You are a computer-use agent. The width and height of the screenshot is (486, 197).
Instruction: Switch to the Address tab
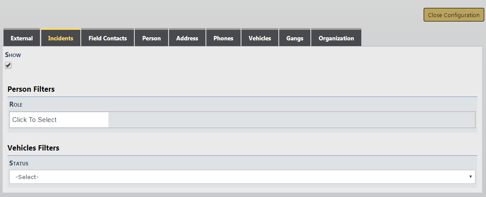click(187, 38)
